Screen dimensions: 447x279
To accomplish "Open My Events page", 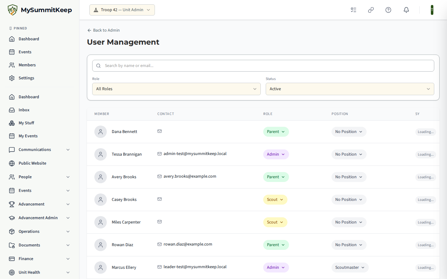I will click(40, 136).
